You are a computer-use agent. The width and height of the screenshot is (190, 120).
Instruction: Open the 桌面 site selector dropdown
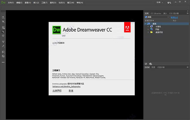pos(157,17)
